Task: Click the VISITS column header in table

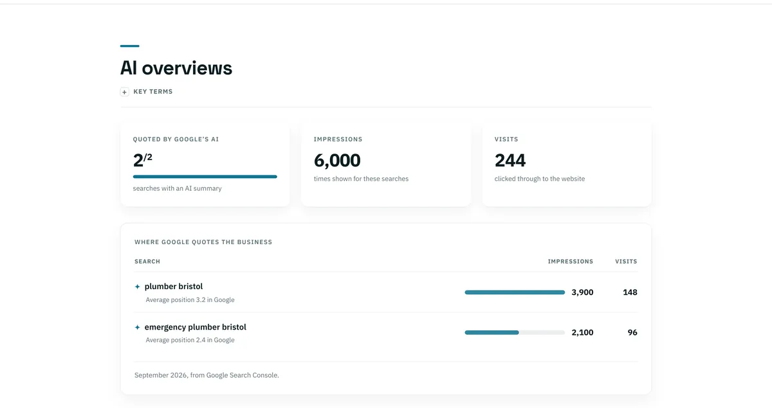Action: (626, 262)
